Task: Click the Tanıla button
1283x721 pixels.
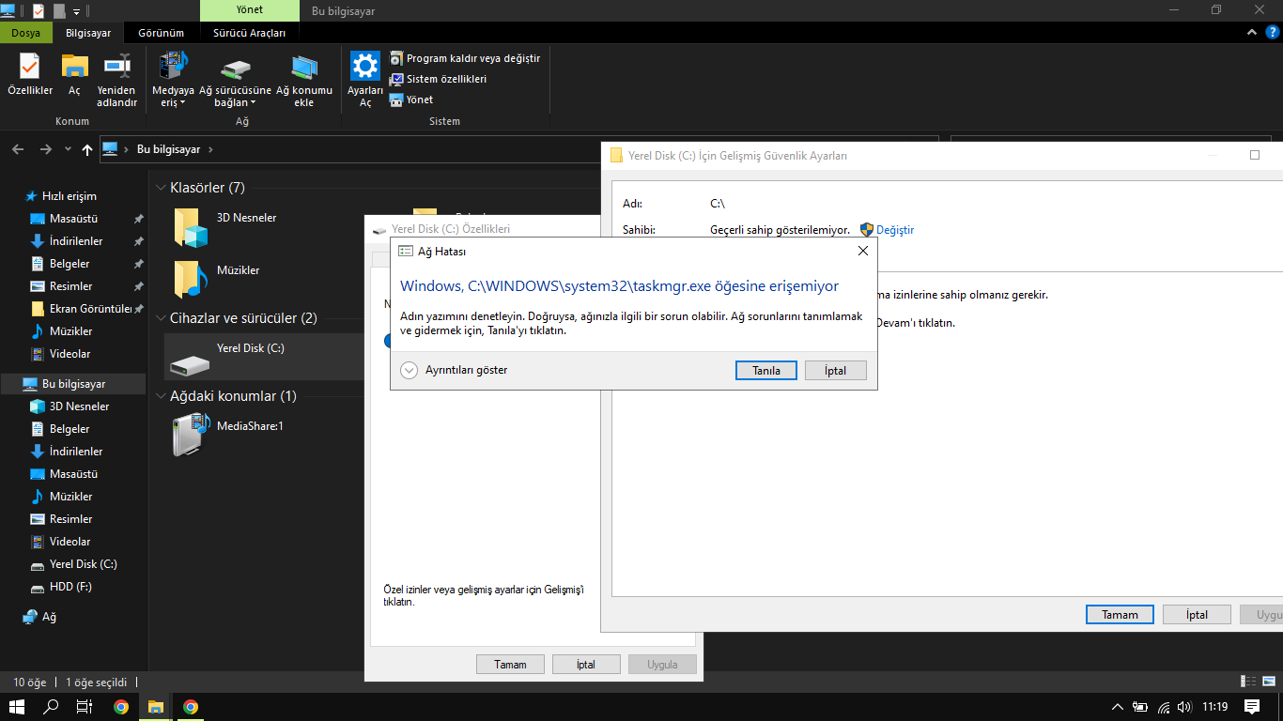Action: tap(766, 371)
